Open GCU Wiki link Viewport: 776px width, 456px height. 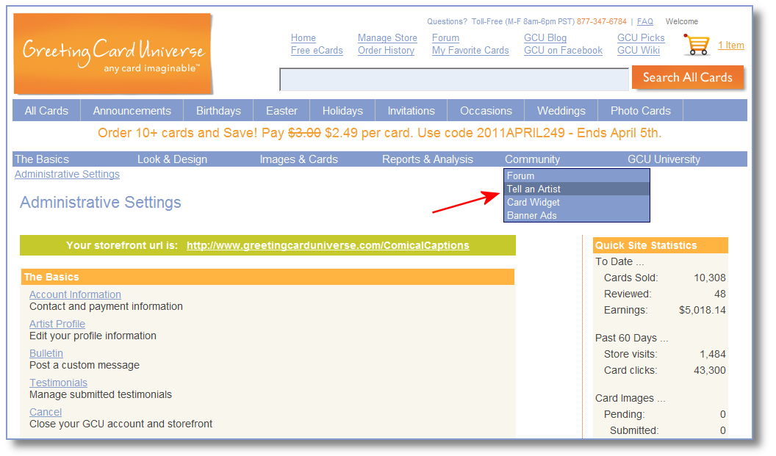639,51
